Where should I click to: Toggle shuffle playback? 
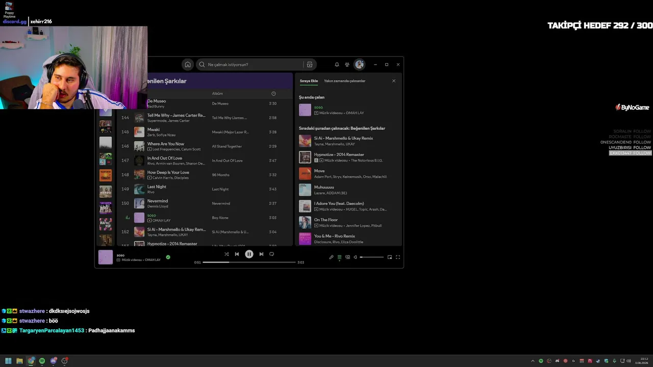[227, 254]
